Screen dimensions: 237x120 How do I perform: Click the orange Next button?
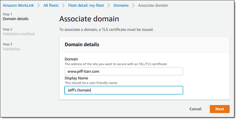219,109
